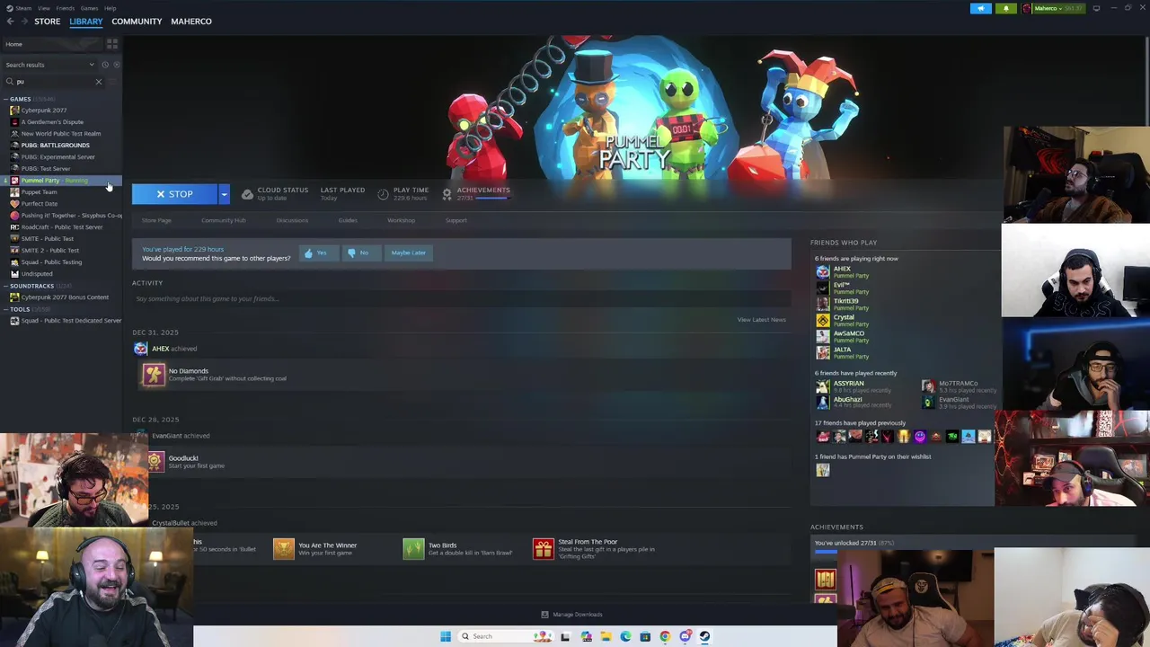The image size is (1150, 647).
Task: Open the Support tab
Action: tap(456, 220)
